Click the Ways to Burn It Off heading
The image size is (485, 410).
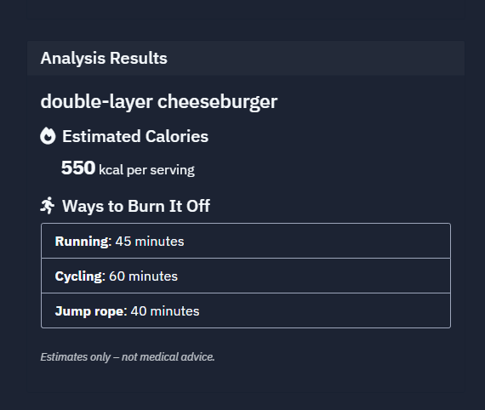[x=136, y=206]
